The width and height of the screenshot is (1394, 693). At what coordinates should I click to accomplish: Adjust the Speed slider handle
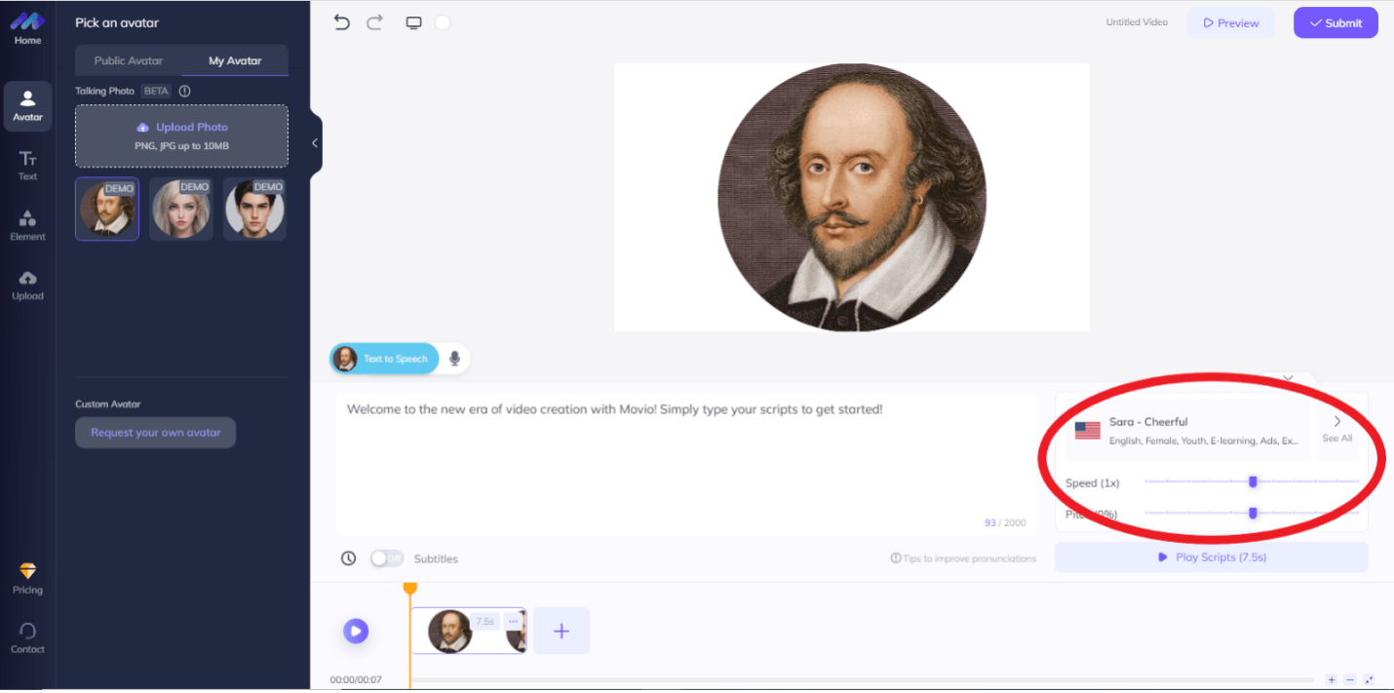[1253, 481]
